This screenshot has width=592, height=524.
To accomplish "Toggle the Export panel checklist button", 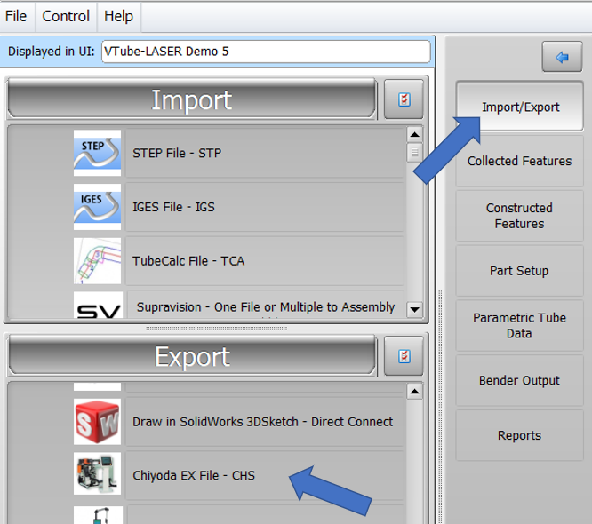I will 404,355.
